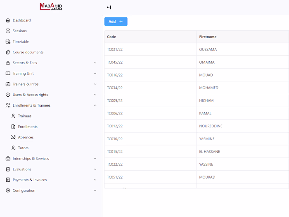
Task: Expand Users & Access rights menu
Action: click(x=95, y=95)
